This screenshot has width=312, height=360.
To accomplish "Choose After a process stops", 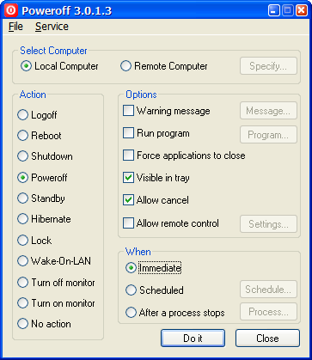I will pos(174,313).
